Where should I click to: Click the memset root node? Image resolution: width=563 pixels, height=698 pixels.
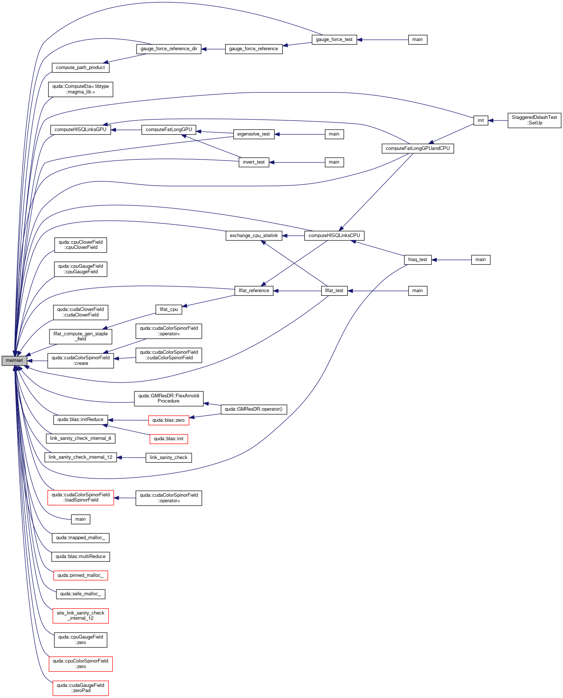point(14,361)
